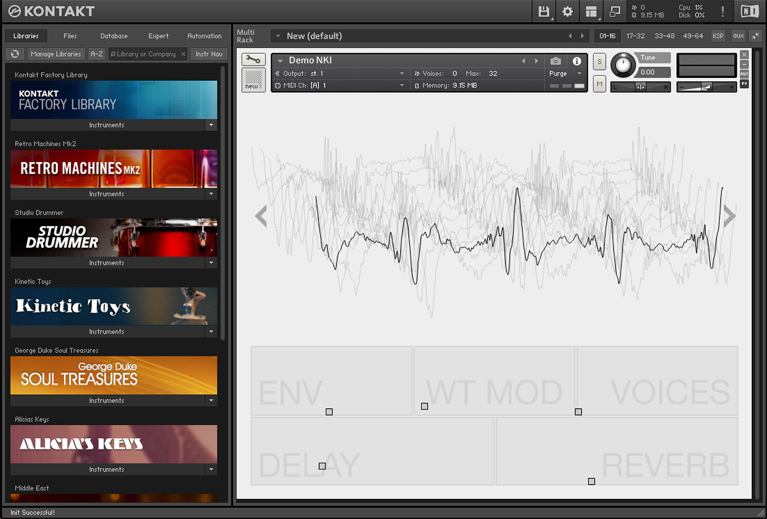Switch to the Database tab
Viewport: 767px width, 519px height.
(113, 36)
